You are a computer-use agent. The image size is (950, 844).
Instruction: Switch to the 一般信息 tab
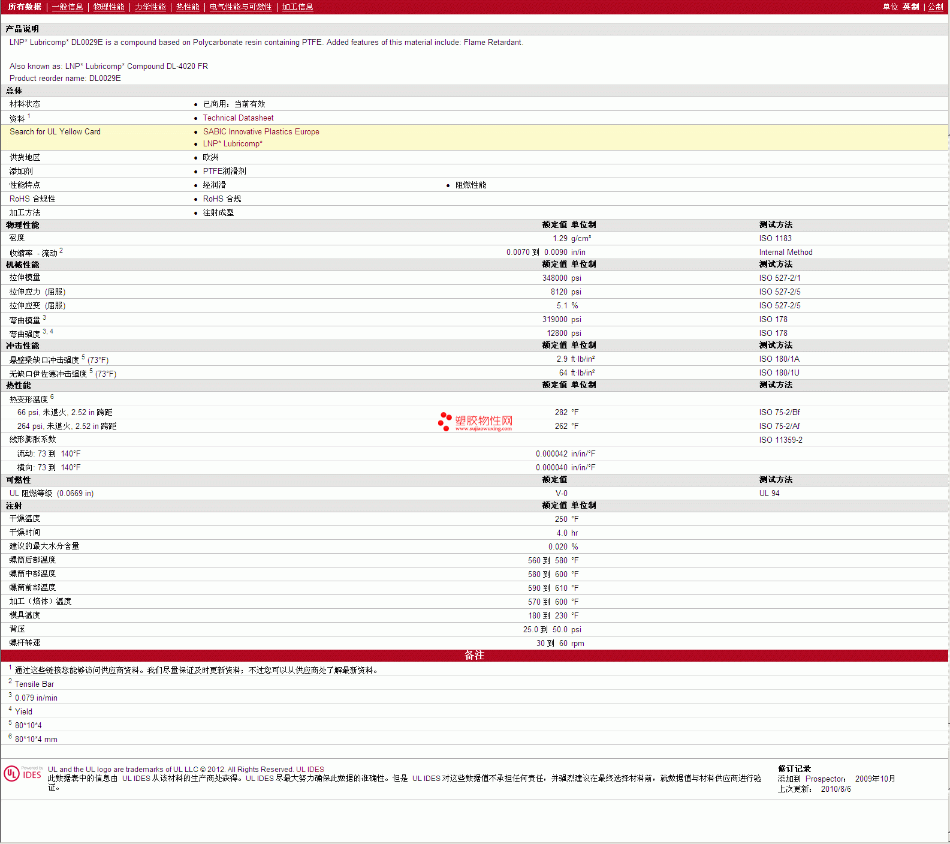[67, 7]
